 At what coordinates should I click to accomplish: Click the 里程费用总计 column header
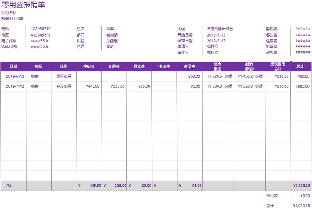pyautogui.click(x=278, y=66)
